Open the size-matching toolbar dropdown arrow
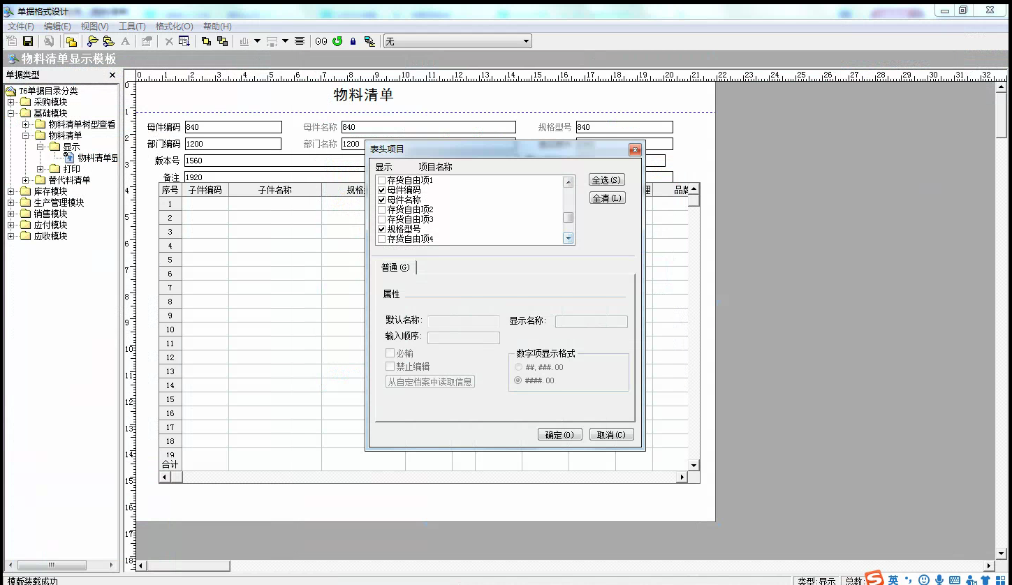 pos(285,41)
